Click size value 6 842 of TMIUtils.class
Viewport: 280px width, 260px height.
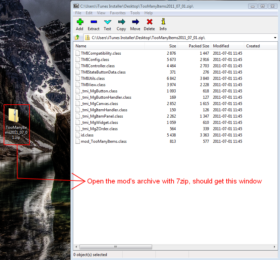(171, 78)
